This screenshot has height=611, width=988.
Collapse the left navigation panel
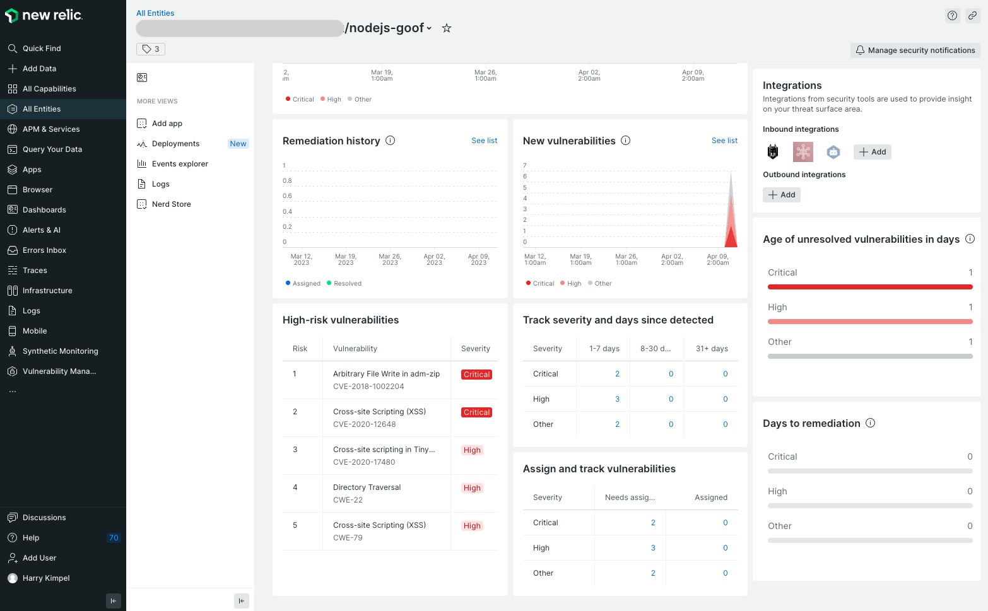coord(114,601)
